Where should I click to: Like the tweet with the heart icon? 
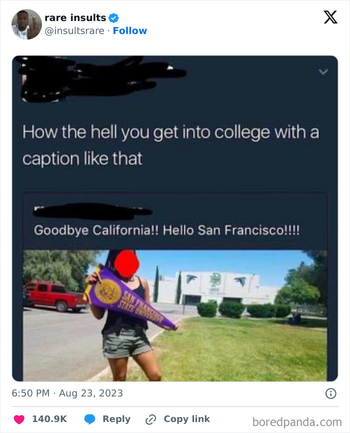pos(19,419)
